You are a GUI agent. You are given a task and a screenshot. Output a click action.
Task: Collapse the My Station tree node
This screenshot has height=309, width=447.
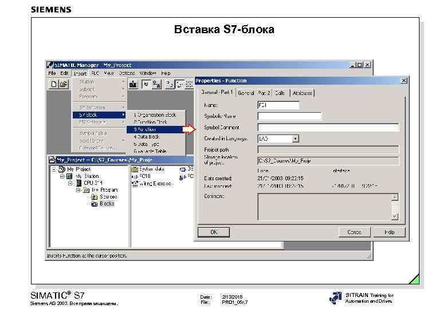pyautogui.click(x=62, y=176)
